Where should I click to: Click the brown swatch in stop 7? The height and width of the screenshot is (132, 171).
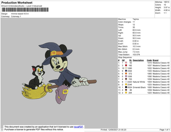click(126, 79)
